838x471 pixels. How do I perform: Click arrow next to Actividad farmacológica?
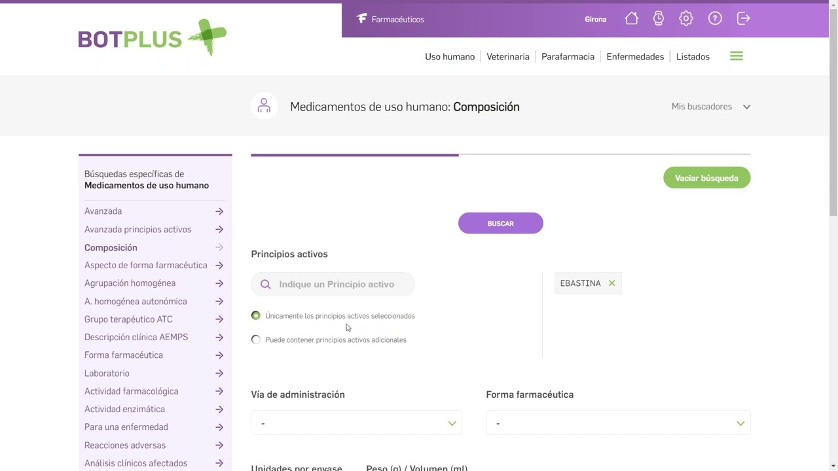pyautogui.click(x=219, y=391)
